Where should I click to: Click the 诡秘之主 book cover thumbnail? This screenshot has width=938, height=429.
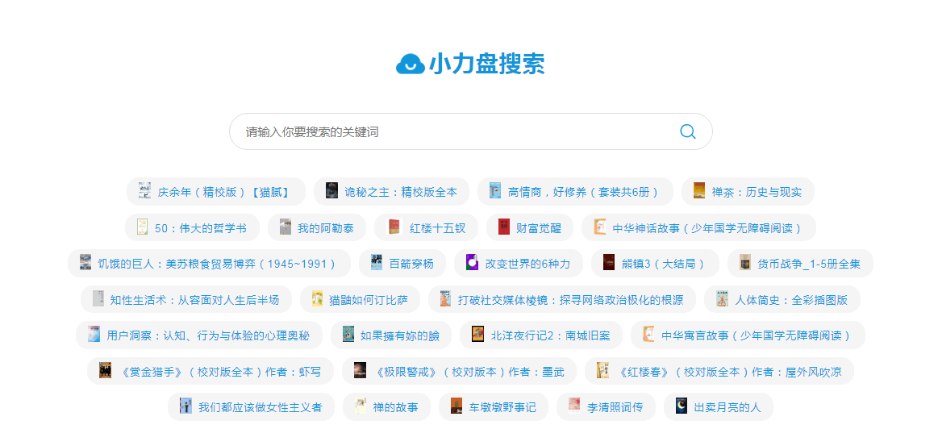coord(331,191)
